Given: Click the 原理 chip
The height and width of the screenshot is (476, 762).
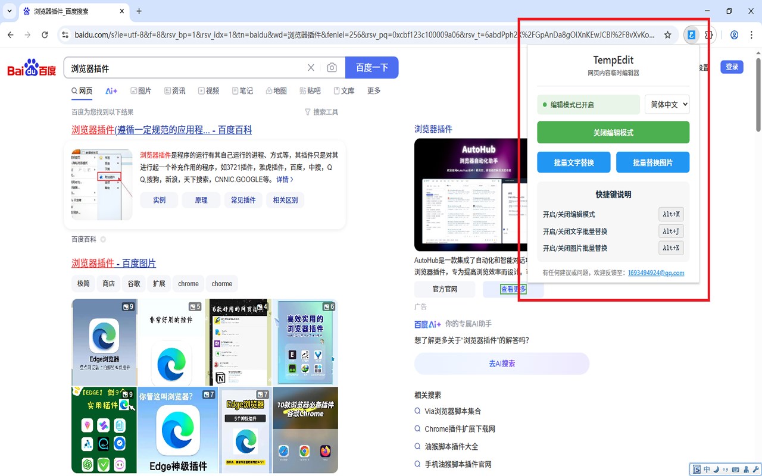Looking at the screenshot, I should click(201, 200).
